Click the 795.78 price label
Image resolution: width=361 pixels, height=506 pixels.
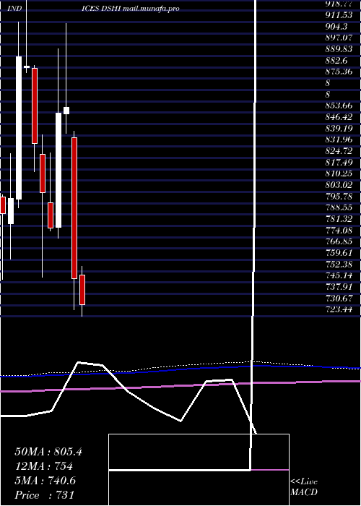tap(339, 196)
